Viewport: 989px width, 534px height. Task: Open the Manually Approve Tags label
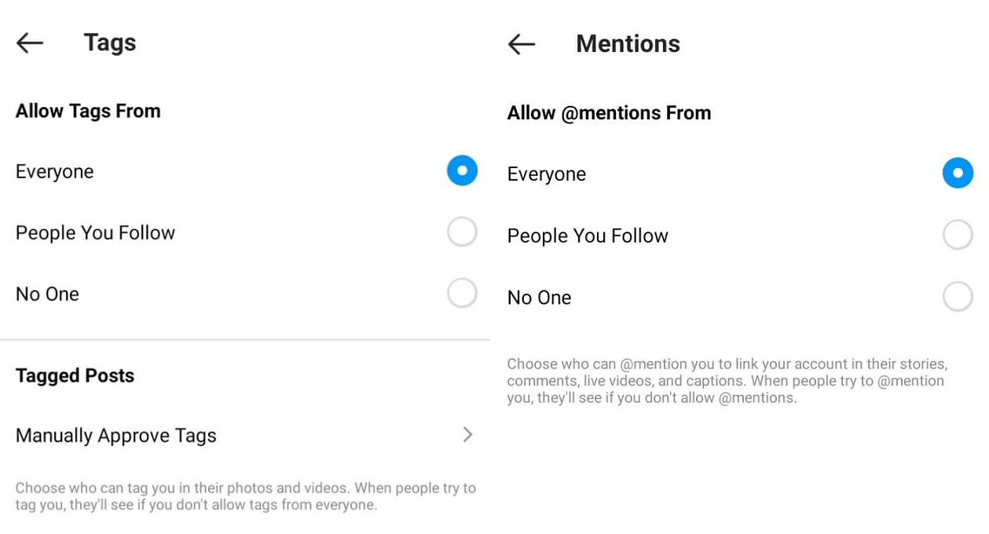(116, 436)
